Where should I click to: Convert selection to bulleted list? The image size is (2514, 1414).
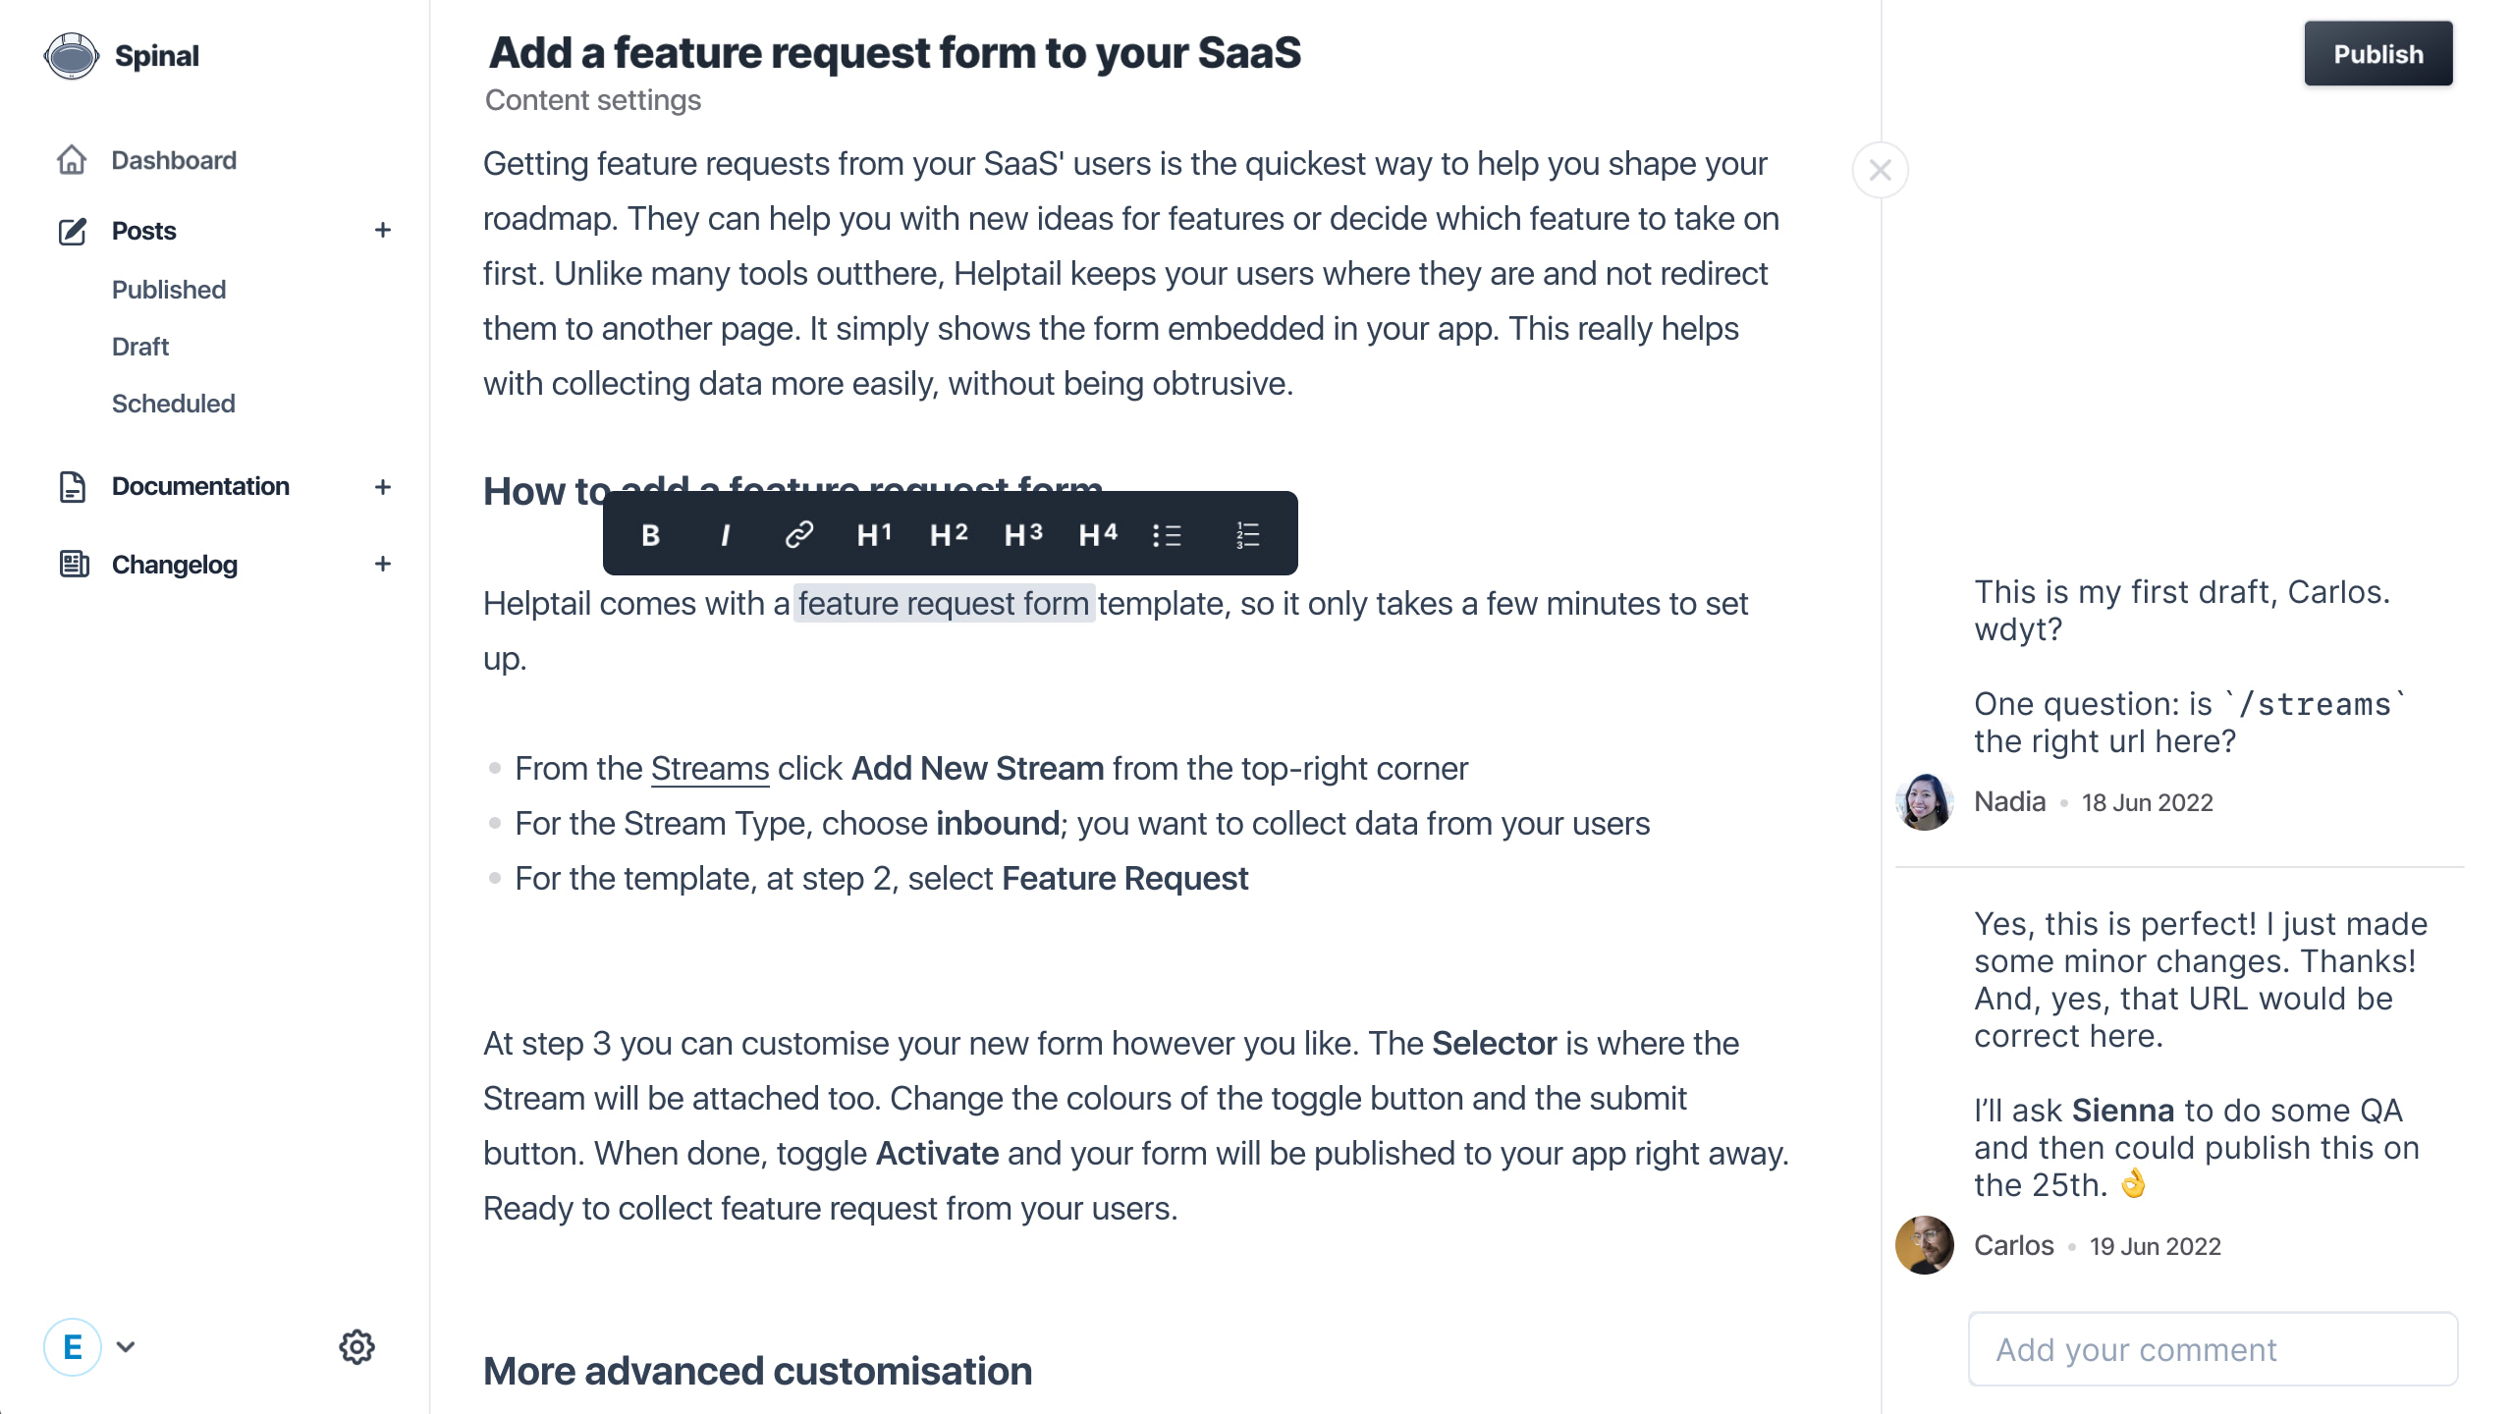pos(1167,535)
